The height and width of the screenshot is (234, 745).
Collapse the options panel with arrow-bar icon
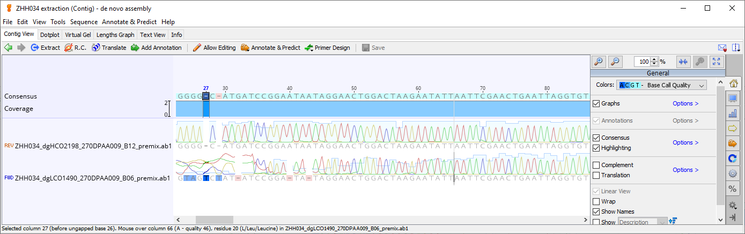coord(733,217)
